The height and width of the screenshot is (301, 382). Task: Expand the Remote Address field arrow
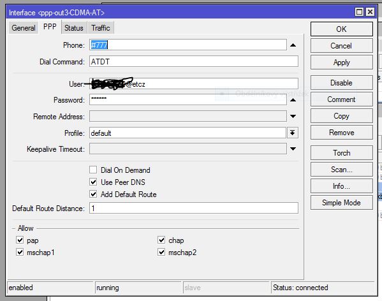(x=293, y=117)
